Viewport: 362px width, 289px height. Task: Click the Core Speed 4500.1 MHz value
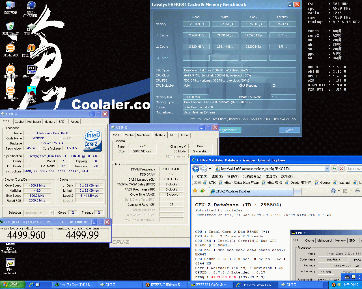click(x=37, y=185)
